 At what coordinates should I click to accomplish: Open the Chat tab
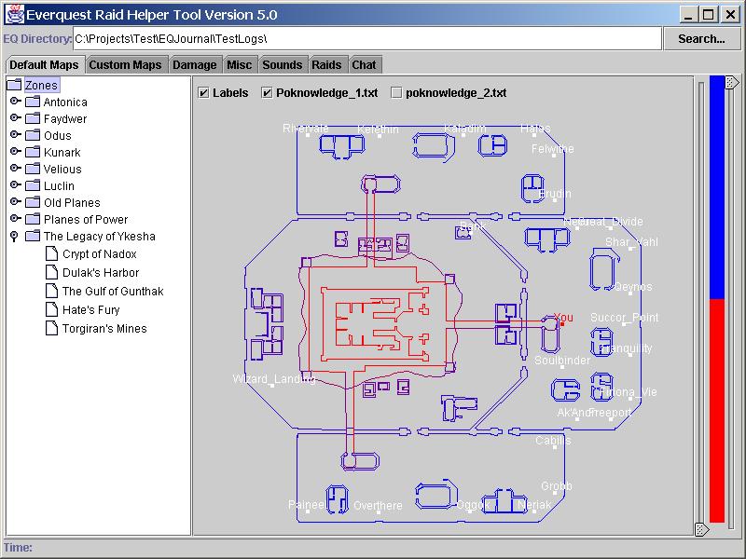pyautogui.click(x=364, y=64)
